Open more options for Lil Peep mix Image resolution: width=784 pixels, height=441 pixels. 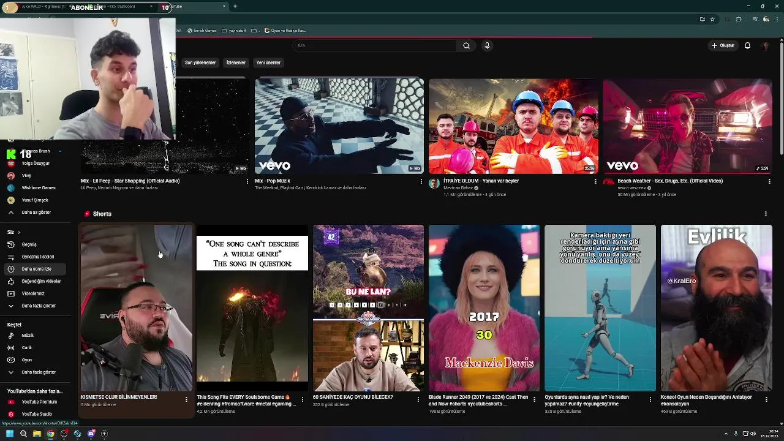point(247,181)
